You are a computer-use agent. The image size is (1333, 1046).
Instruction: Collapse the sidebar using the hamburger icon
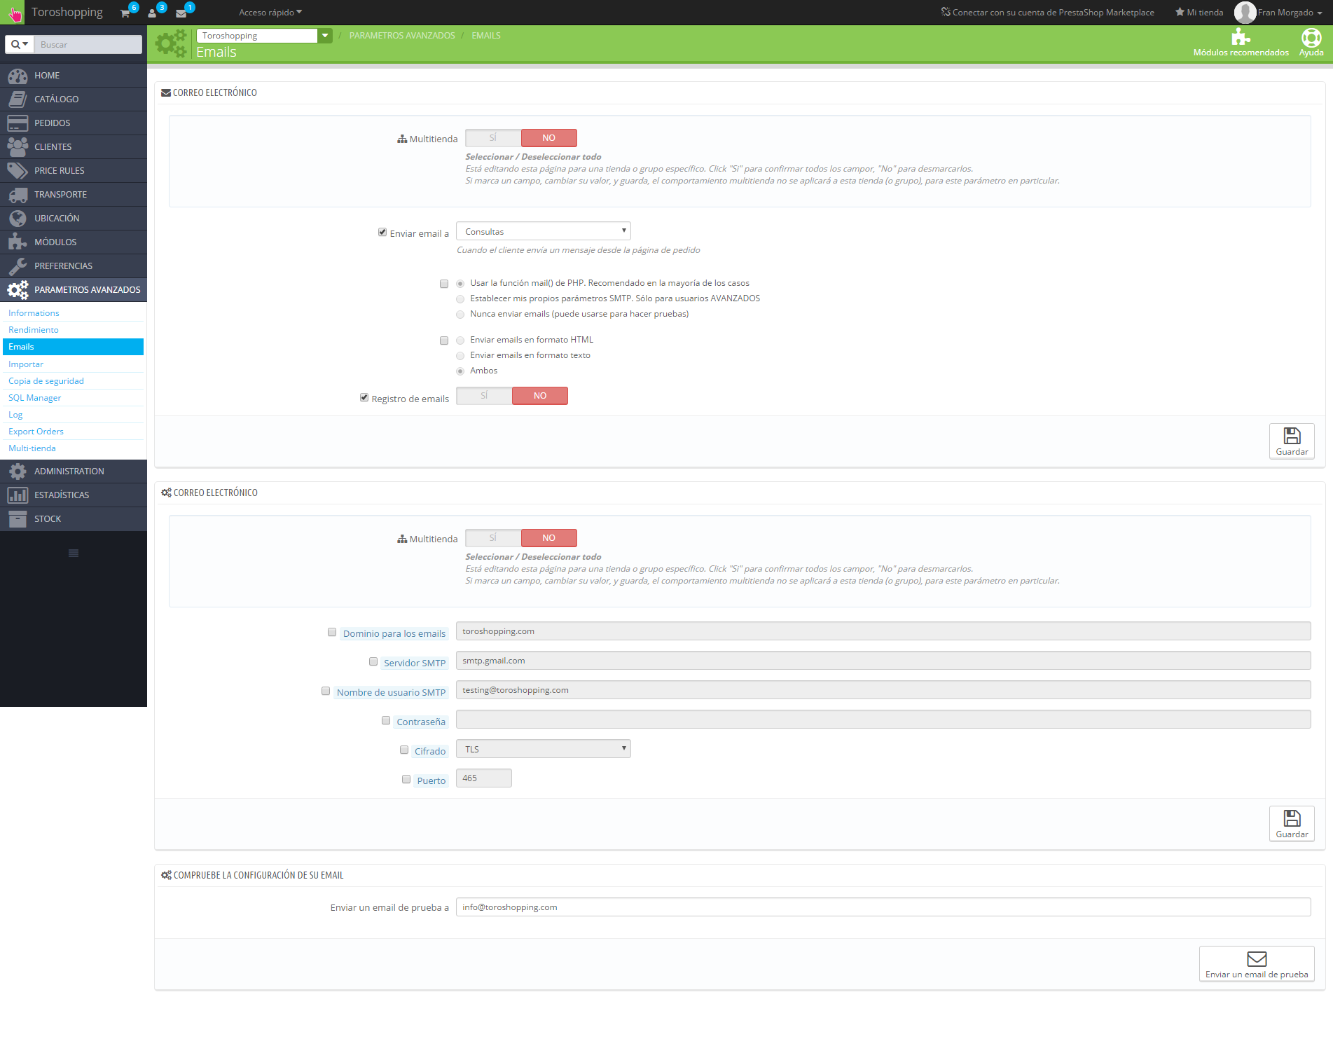[74, 553]
